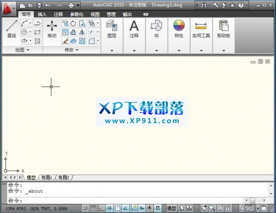The width and height of the screenshot is (276, 213).
Task: Select the Mirror tool
Action: pos(82,32)
